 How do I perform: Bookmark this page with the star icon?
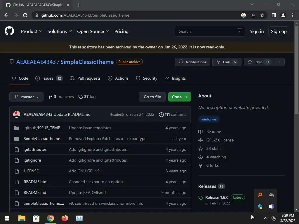point(262,15)
